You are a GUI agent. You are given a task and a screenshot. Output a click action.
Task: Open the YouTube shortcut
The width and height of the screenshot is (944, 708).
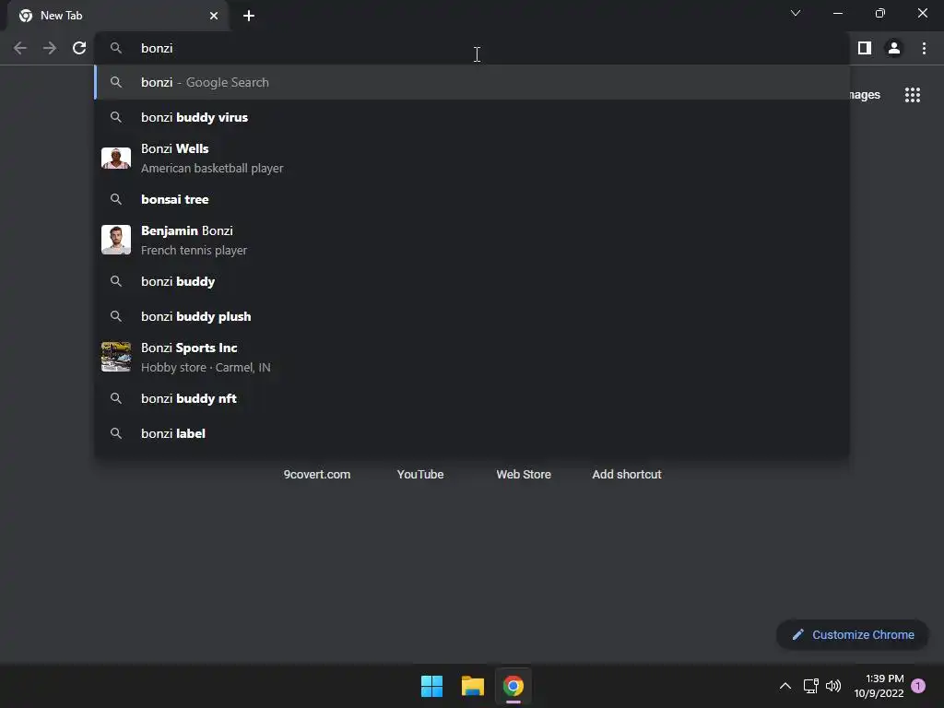[x=420, y=475]
